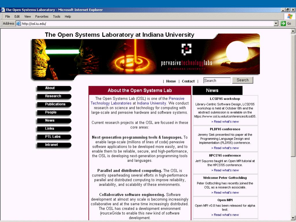Select Publications in the sidebar navigation
The width and height of the screenshot is (296, 222).
tap(54, 104)
